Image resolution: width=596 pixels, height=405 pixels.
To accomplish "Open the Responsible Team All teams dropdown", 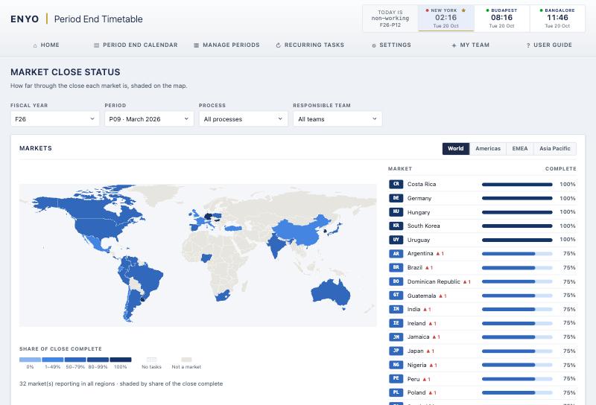I will [x=337, y=119].
